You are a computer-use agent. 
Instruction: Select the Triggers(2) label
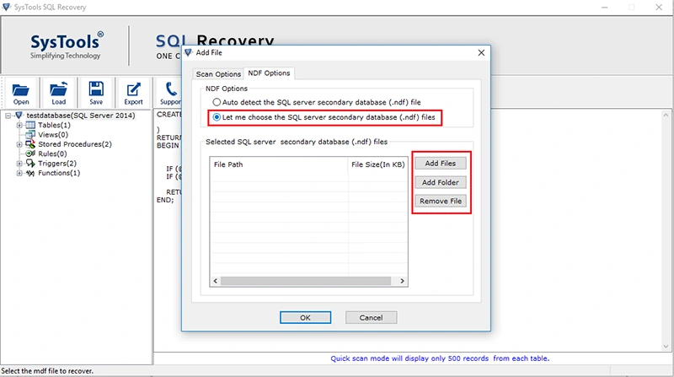57,164
